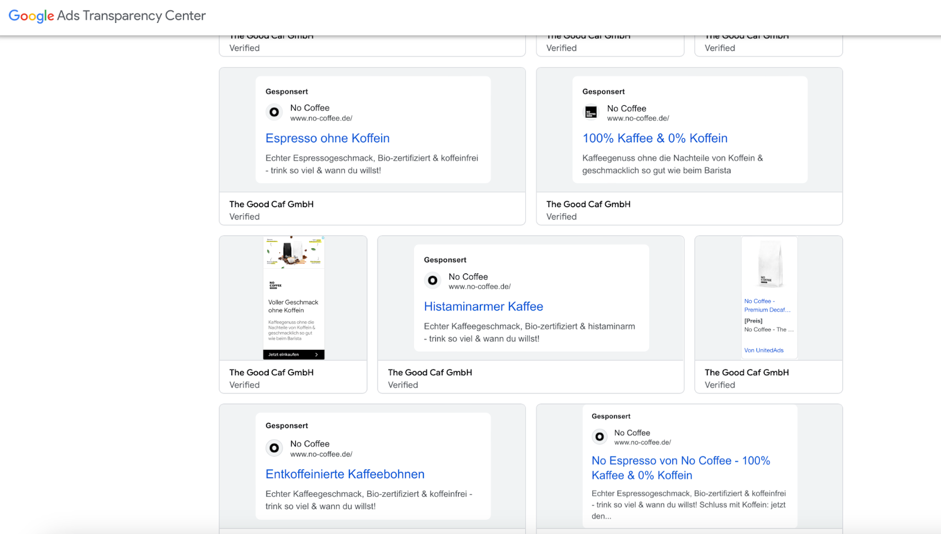Click the Kaffeegenuss ohne die Nachteile description text
Viewport: 941px width, 534px height.
click(x=673, y=164)
